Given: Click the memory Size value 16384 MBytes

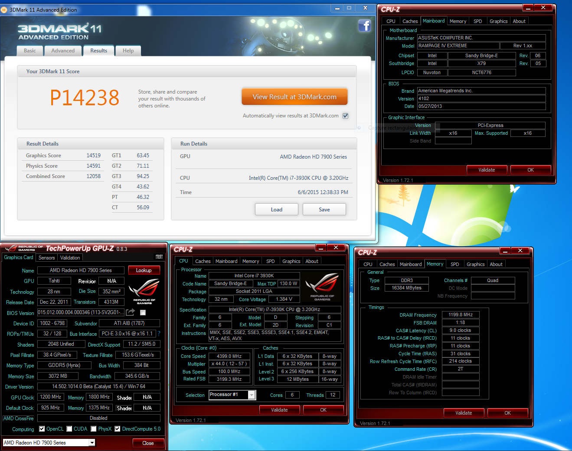Looking at the screenshot, I should coord(406,288).
